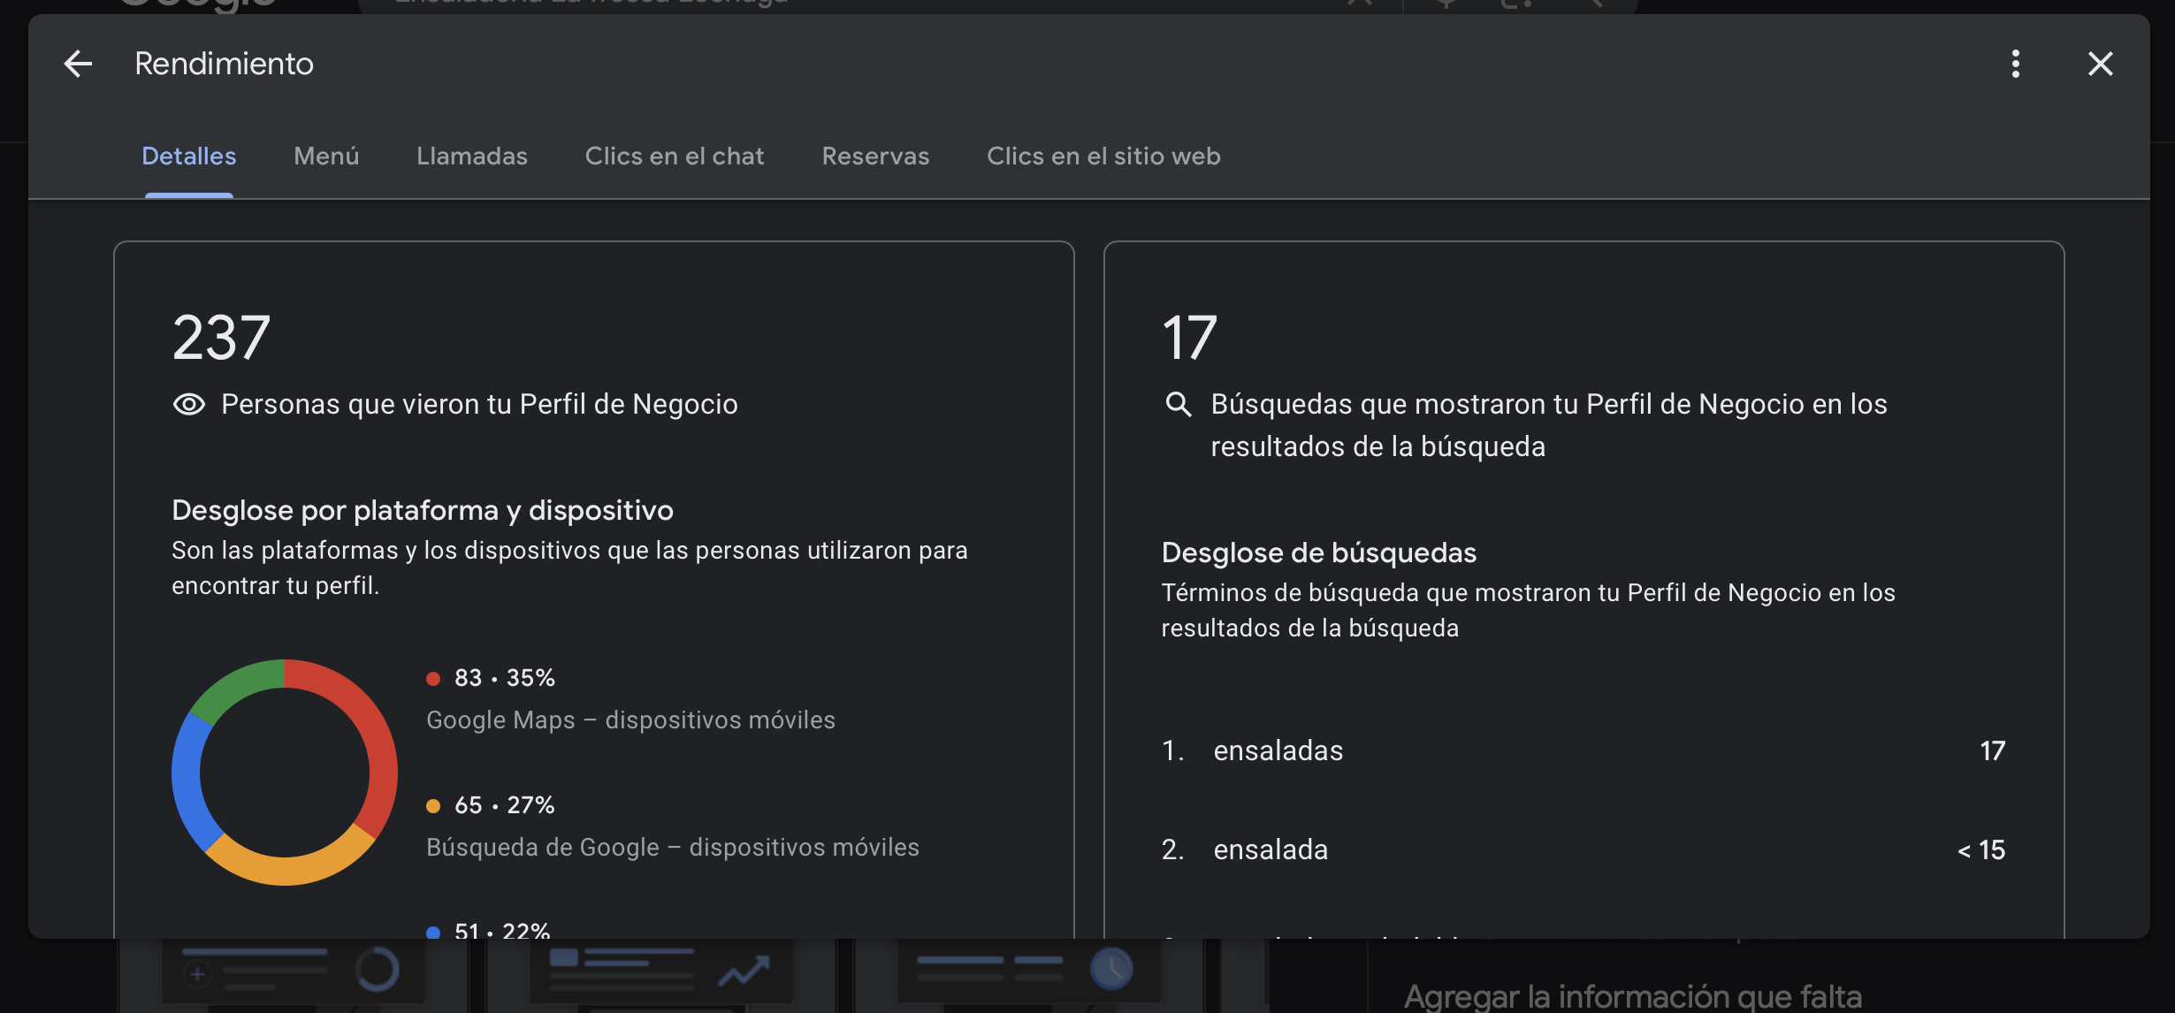The image size is (2175, 1013).
Task: Click the '< 15' count for ensalada
Action: [1981, 849]
